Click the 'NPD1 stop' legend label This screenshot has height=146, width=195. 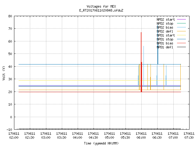point(165,39)
